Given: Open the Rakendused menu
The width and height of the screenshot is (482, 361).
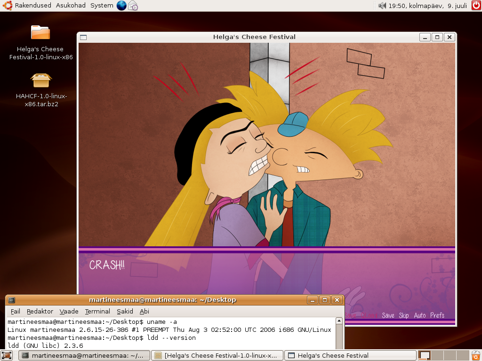Looking at the screenshot, I should tap(33, 6).
